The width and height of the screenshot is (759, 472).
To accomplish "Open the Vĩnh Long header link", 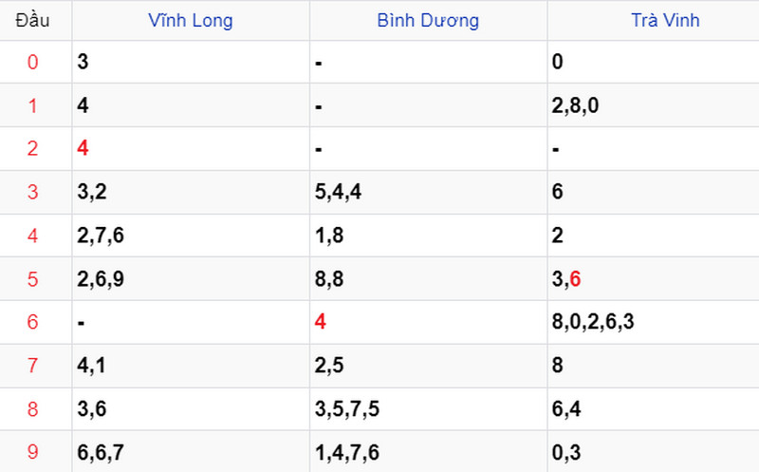I will pos(191,20).
